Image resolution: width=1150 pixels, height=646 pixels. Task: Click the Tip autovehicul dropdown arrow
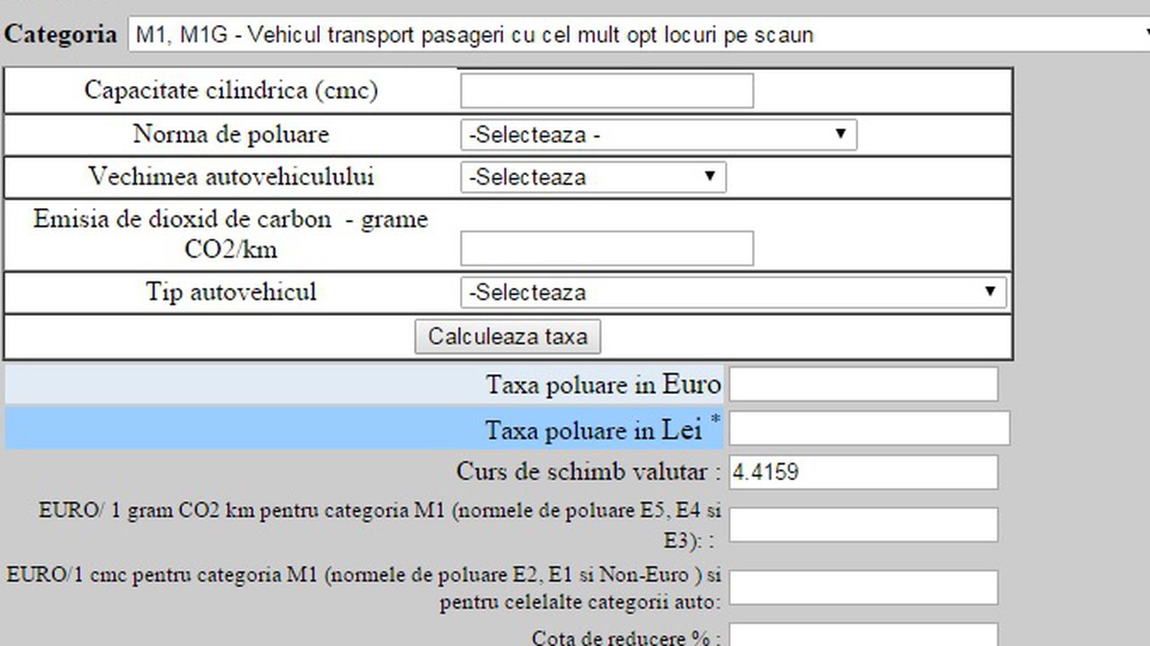pyautogui.click(x=989, y=292)
